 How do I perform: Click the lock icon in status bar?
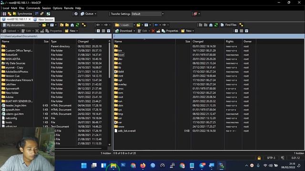click(259, 158)
